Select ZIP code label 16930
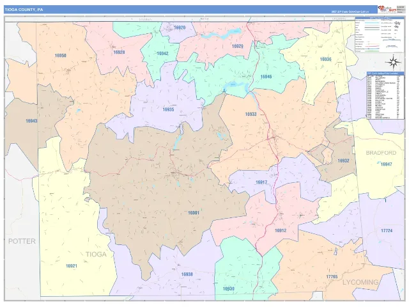The image size is (409, 307). click(x=228, y=288)
